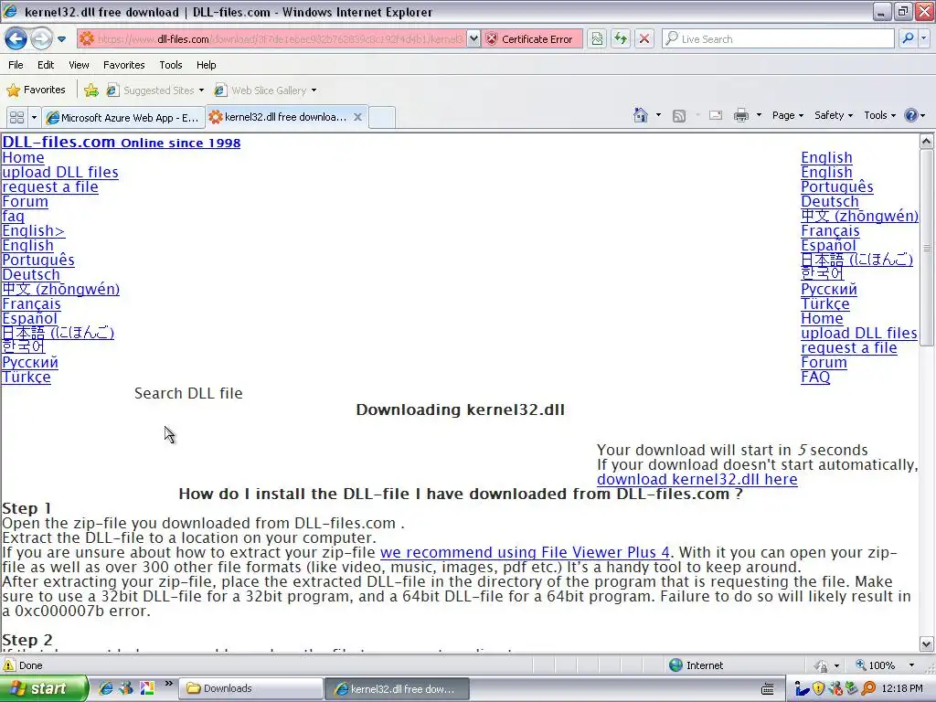Open the Help menu
The height and width of the screenshot is (702, 936).
tap(206, 65)
